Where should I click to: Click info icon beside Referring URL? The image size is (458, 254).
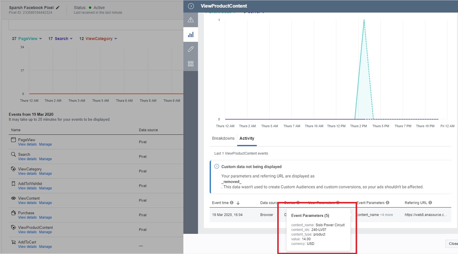[430, 203]
